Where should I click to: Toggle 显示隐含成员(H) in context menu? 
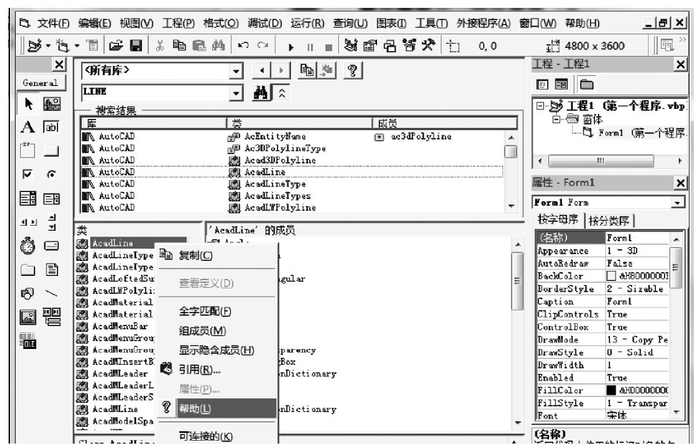217,350
